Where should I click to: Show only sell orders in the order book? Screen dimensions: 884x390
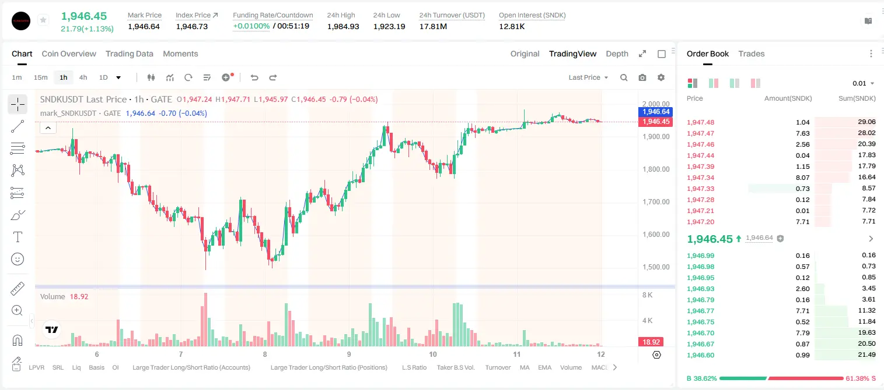point(755,83)
